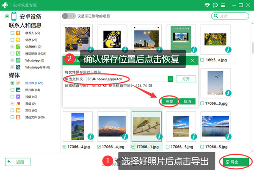The image size is (254, 170).
Task: Check the messages 信息 (29) checkbox
Action: (12, 40)
